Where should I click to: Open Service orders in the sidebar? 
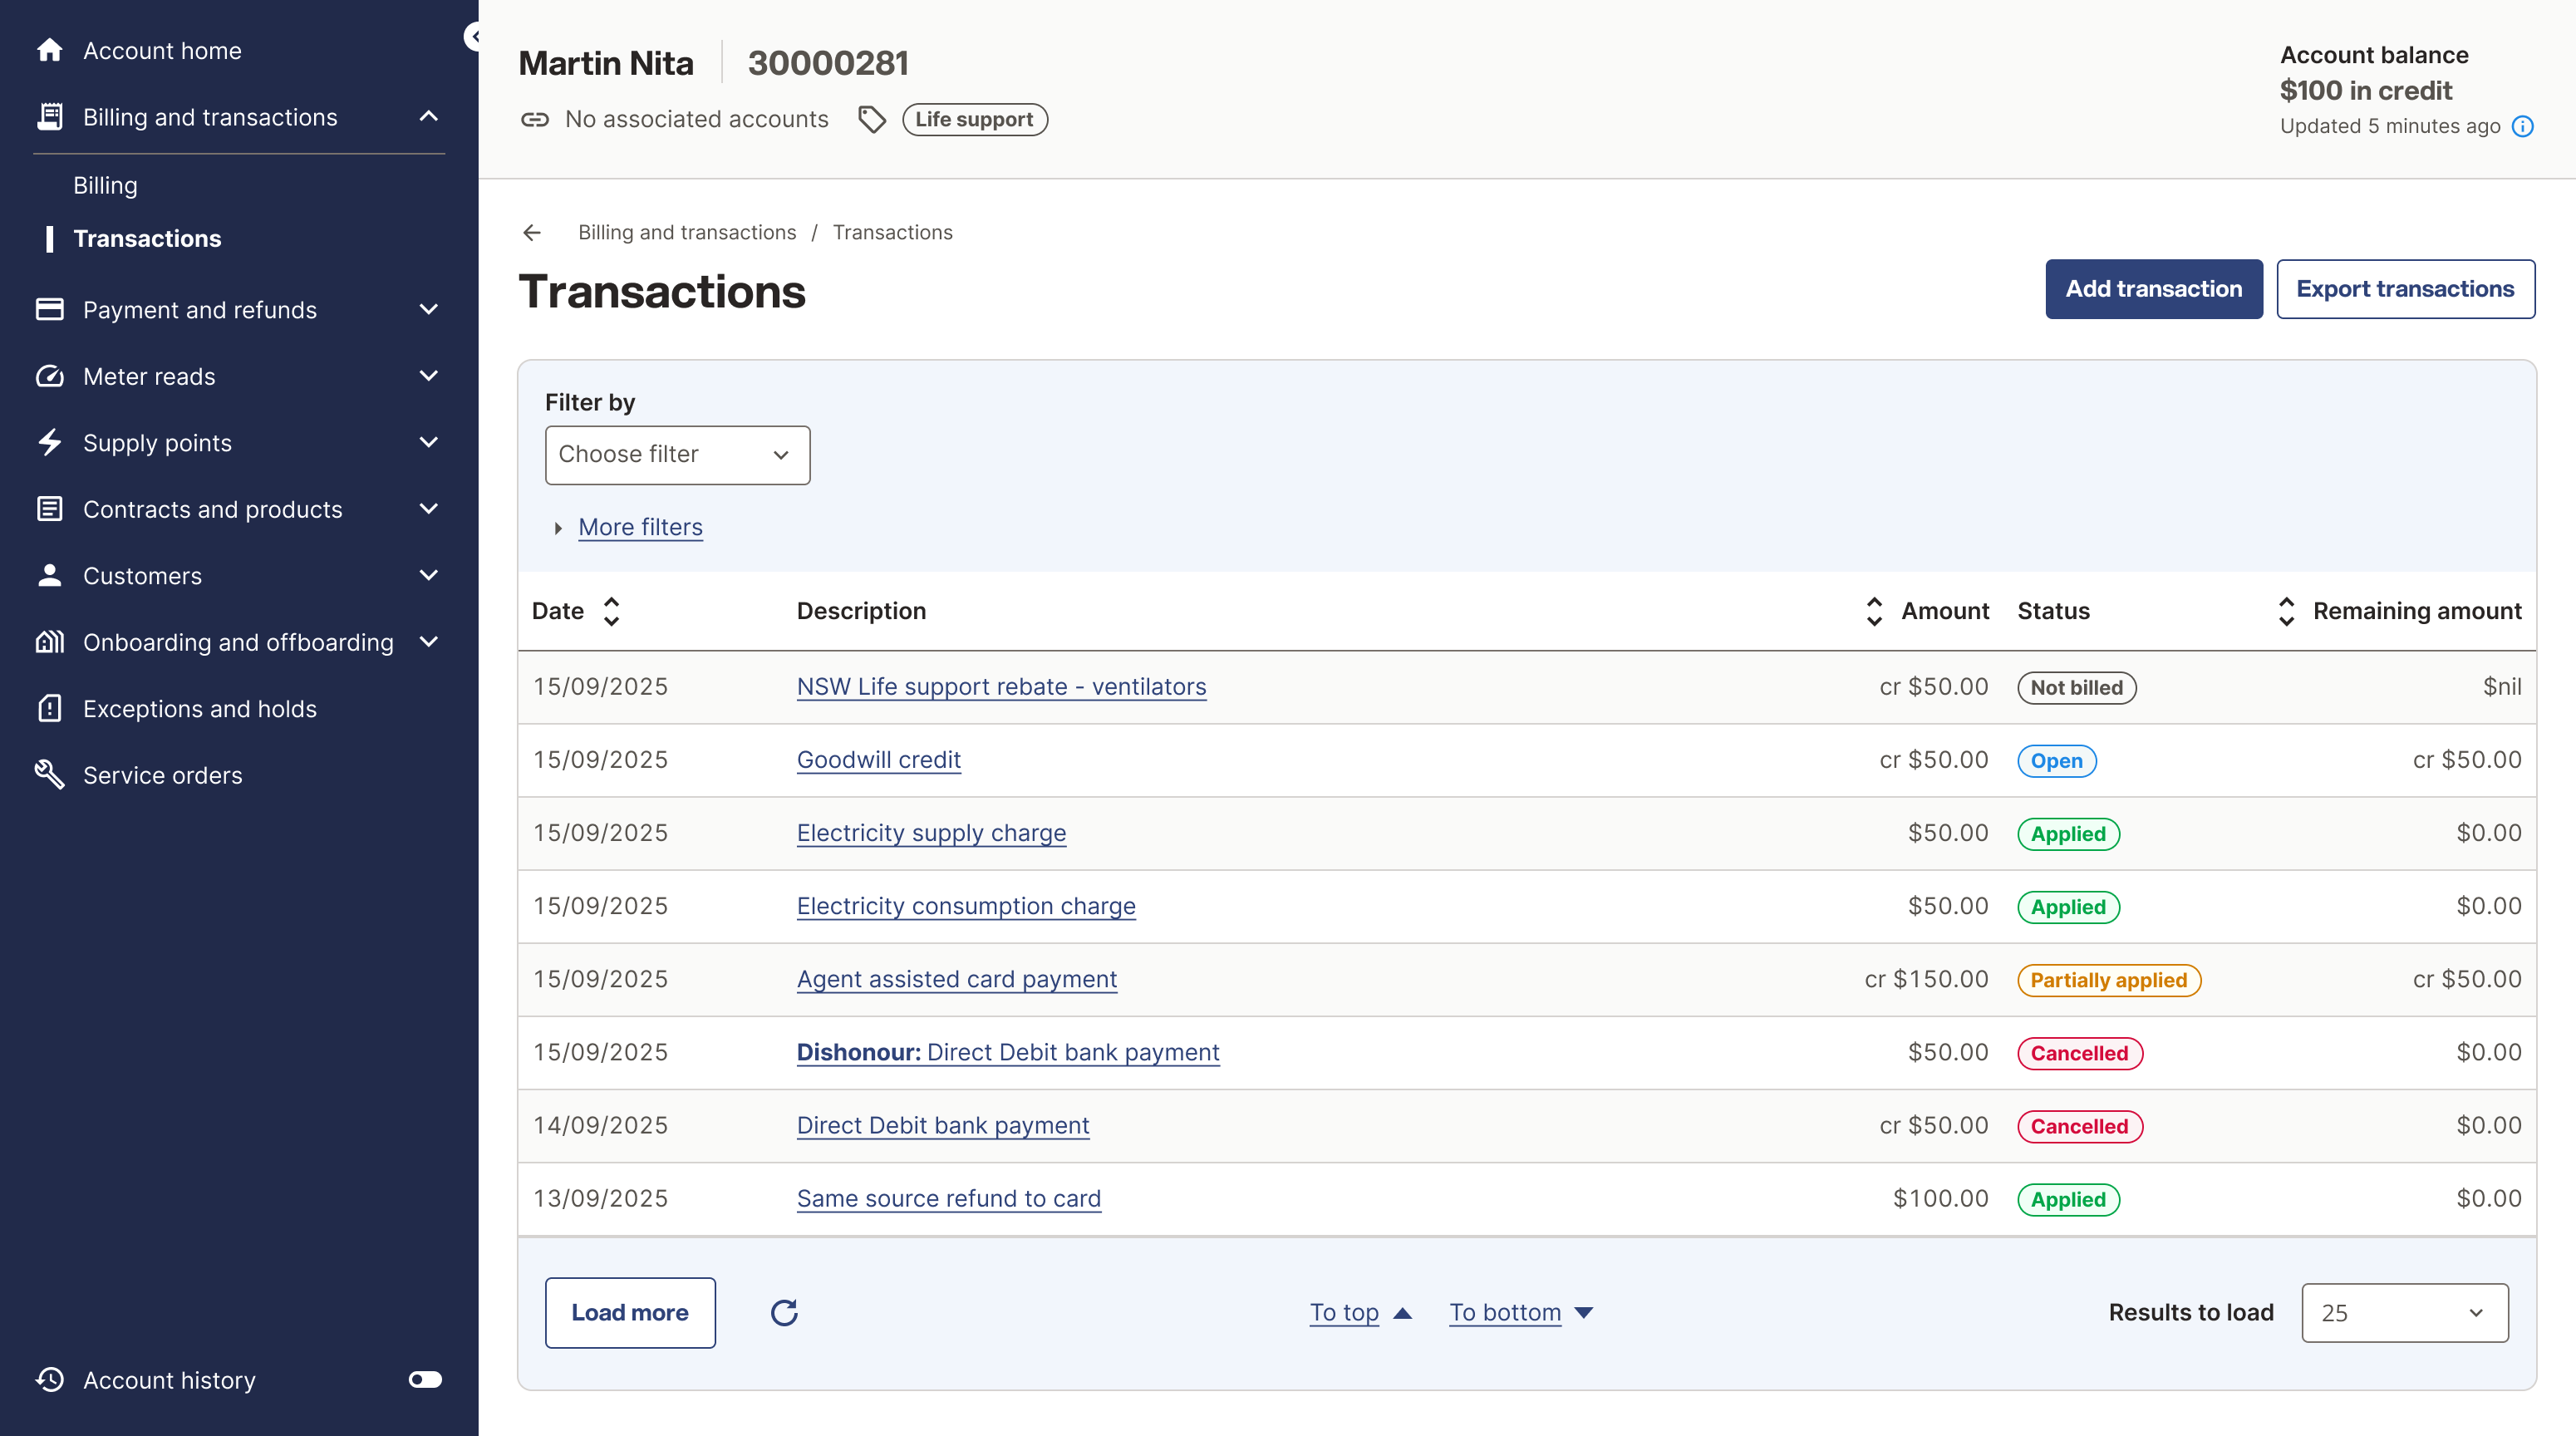pos(162,775)
